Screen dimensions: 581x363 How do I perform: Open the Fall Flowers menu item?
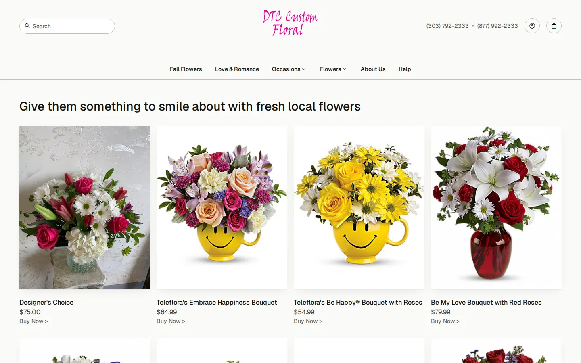click(186, 69)
